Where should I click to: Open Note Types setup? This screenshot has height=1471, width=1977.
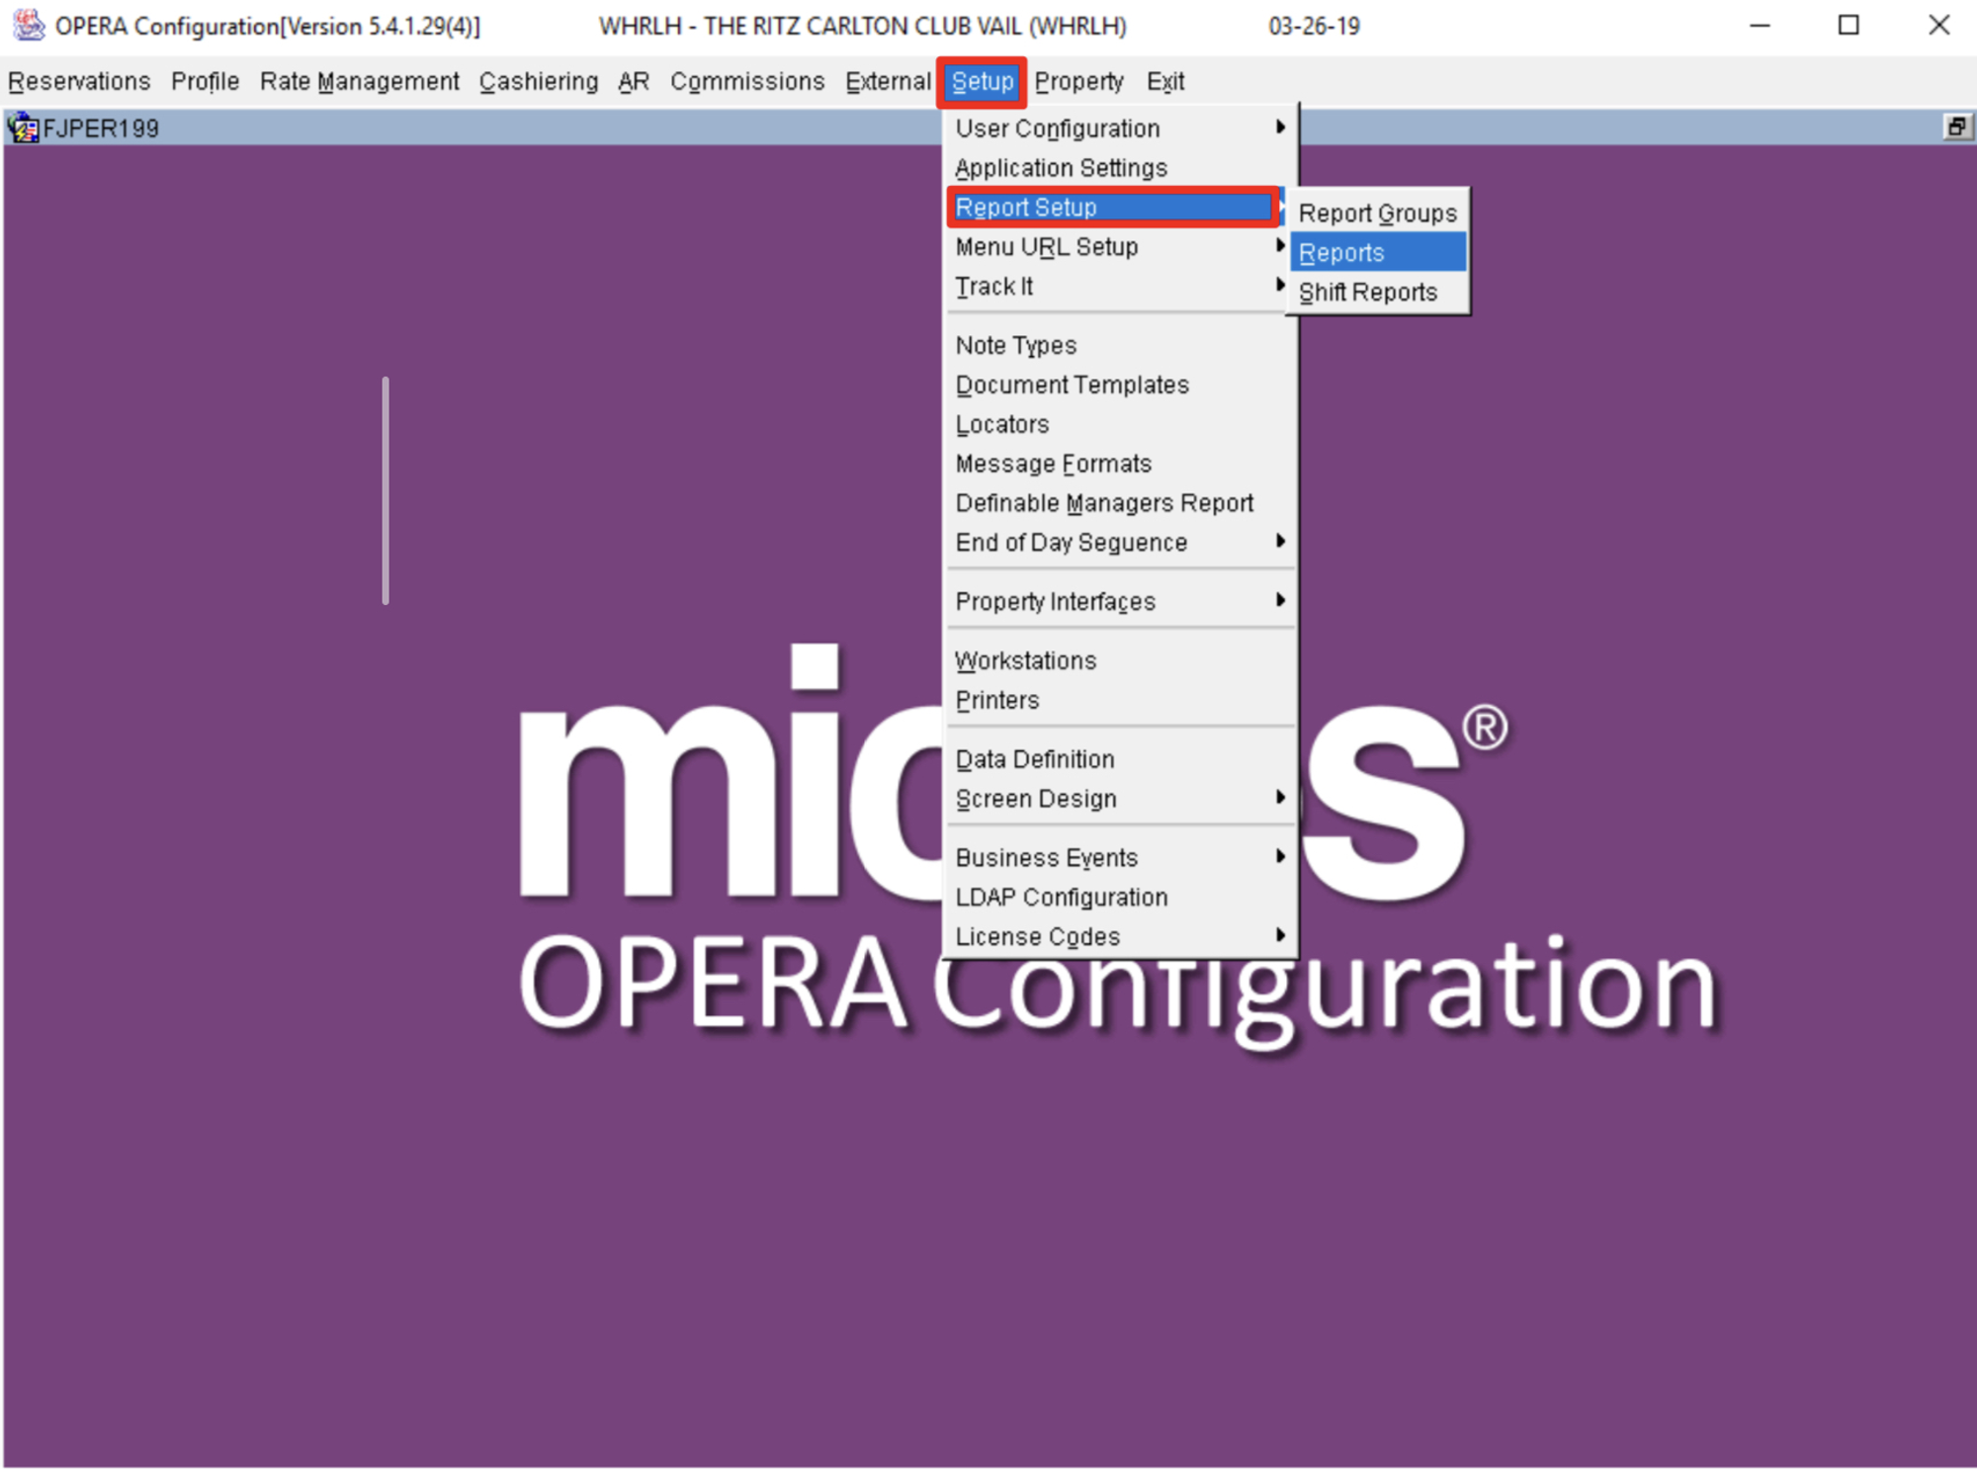(x=1120, y=346)
